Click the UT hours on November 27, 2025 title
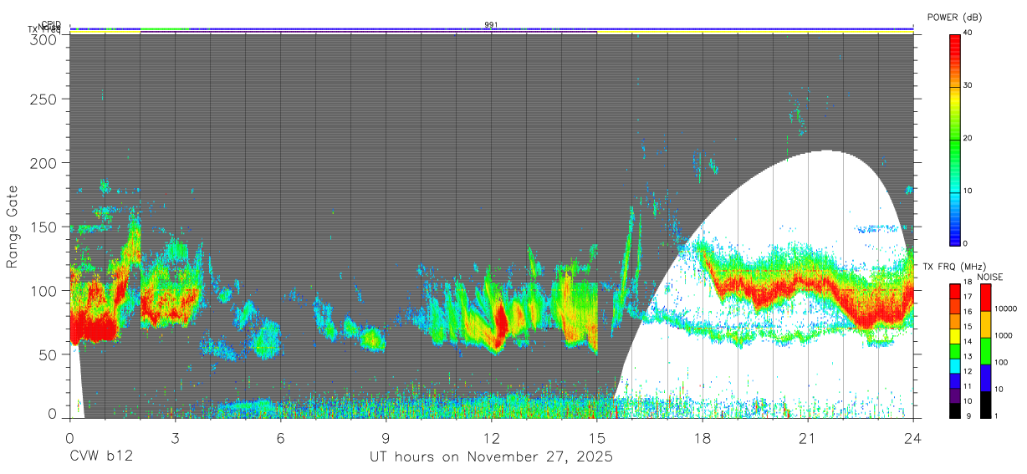The width and height of the screenshot is (1027, 474). [491, 457]
